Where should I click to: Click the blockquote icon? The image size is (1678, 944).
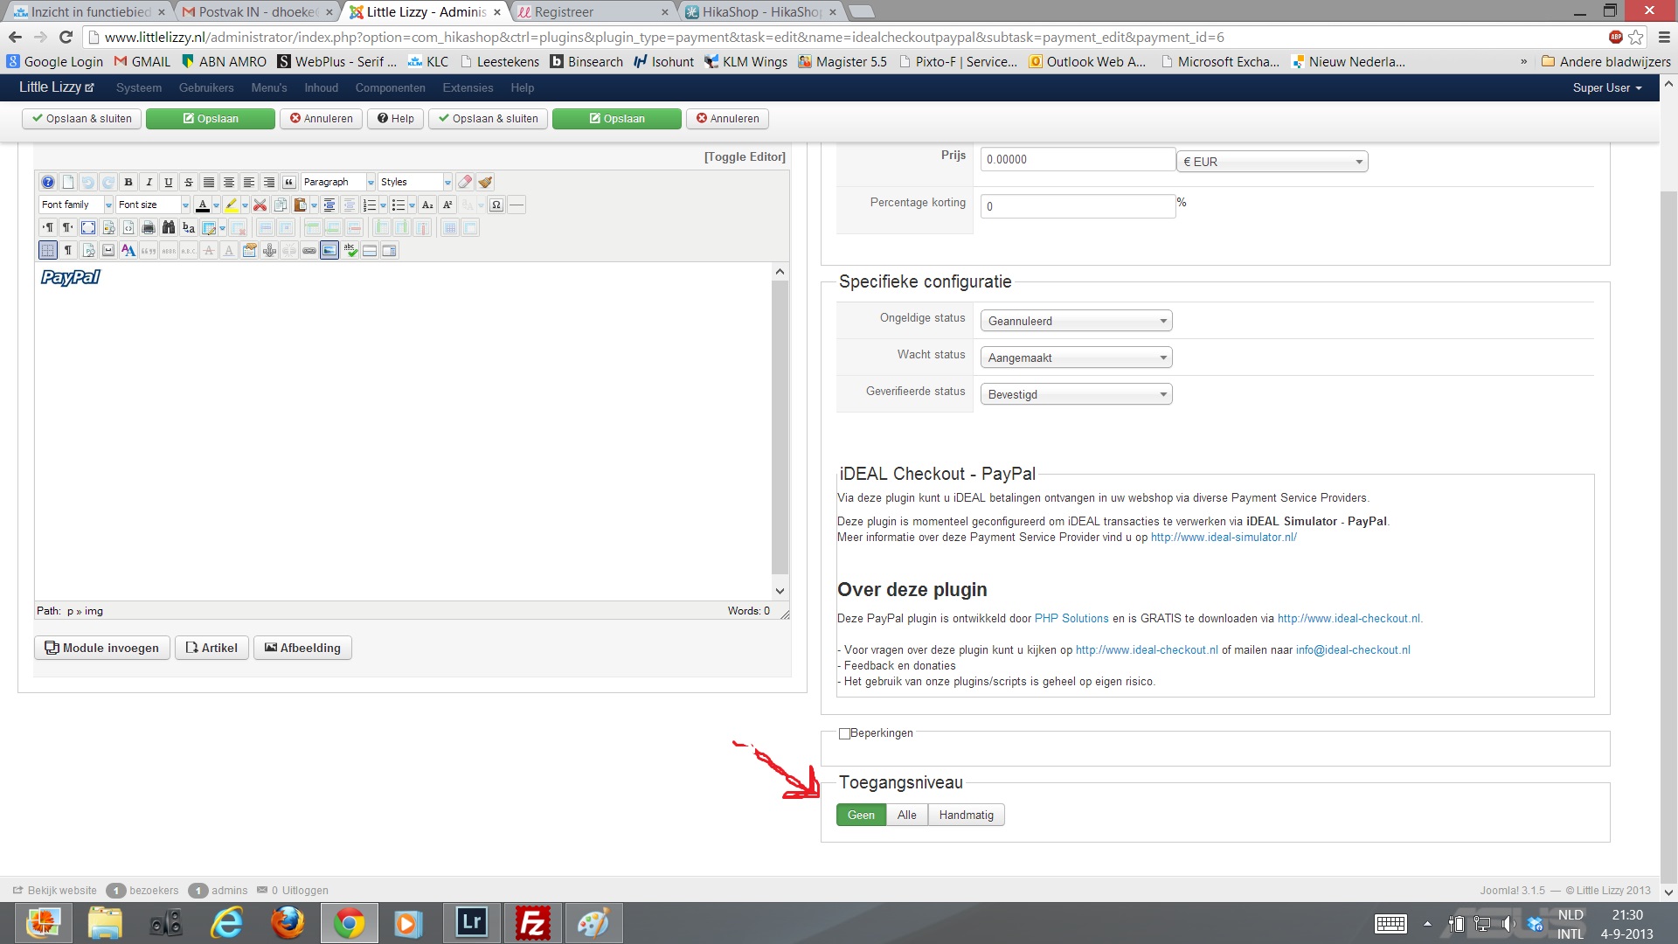point(289,182)
